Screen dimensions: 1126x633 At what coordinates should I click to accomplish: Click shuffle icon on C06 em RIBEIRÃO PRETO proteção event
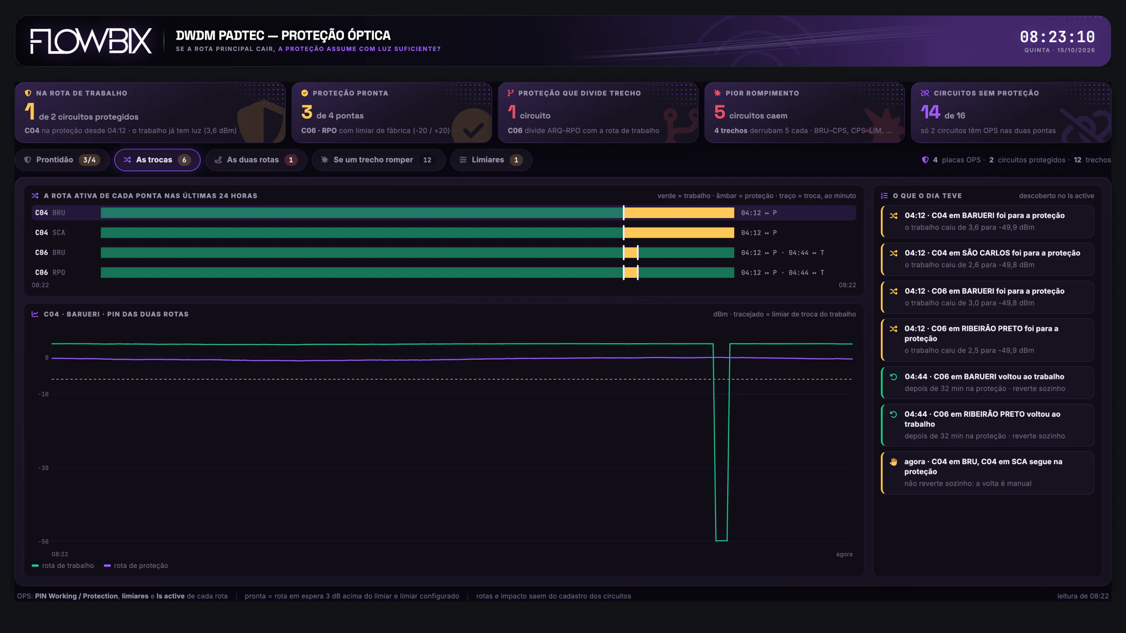tap(894, 329)
